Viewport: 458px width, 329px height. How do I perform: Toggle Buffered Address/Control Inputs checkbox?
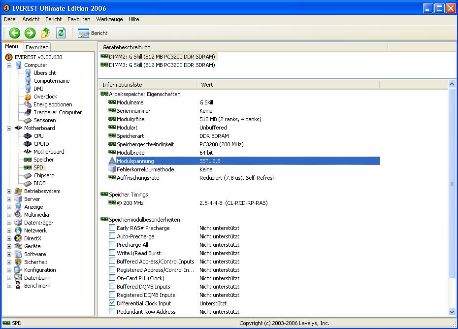tap(112, 261)
